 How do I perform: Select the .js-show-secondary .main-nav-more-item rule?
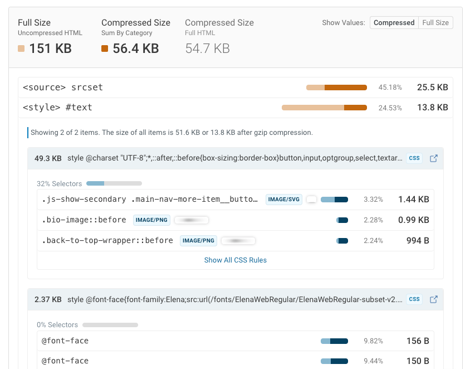tap(150, 199)
